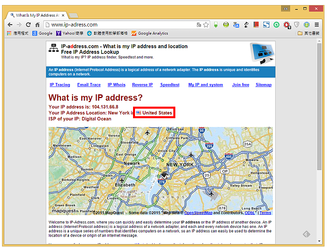Open the ODbL license link
This screenshot has width=328, height=248.
point(249,213)
